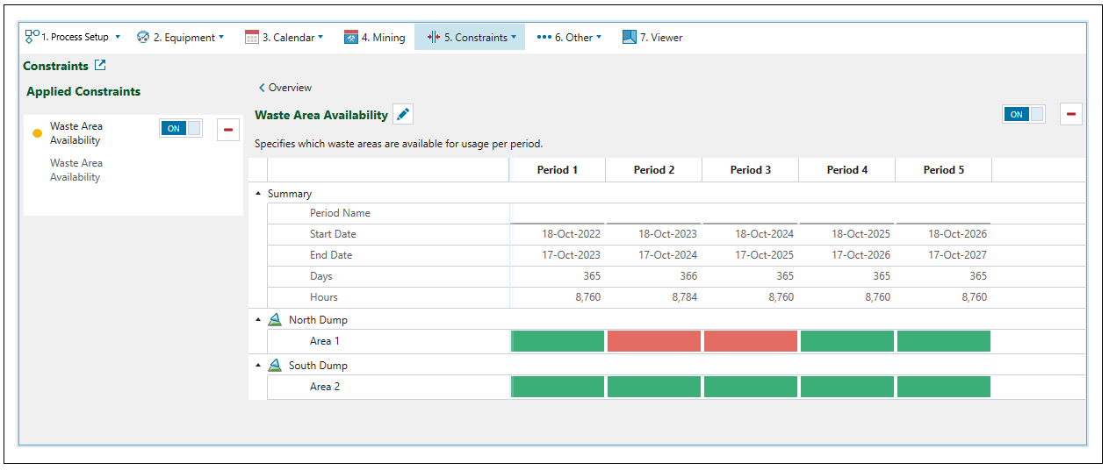Edit Waste Area Availability with pencil icon
The image size is (1109, 470).
(403, 114)
